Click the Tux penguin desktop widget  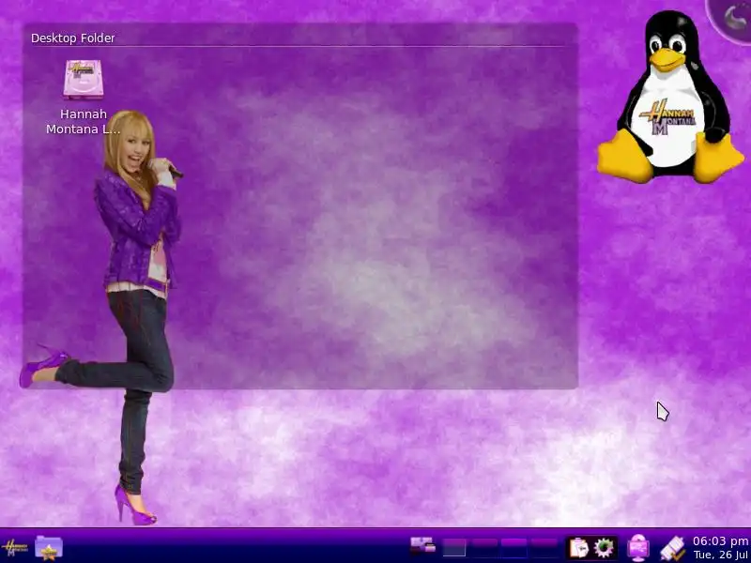(x=670, y=98)
